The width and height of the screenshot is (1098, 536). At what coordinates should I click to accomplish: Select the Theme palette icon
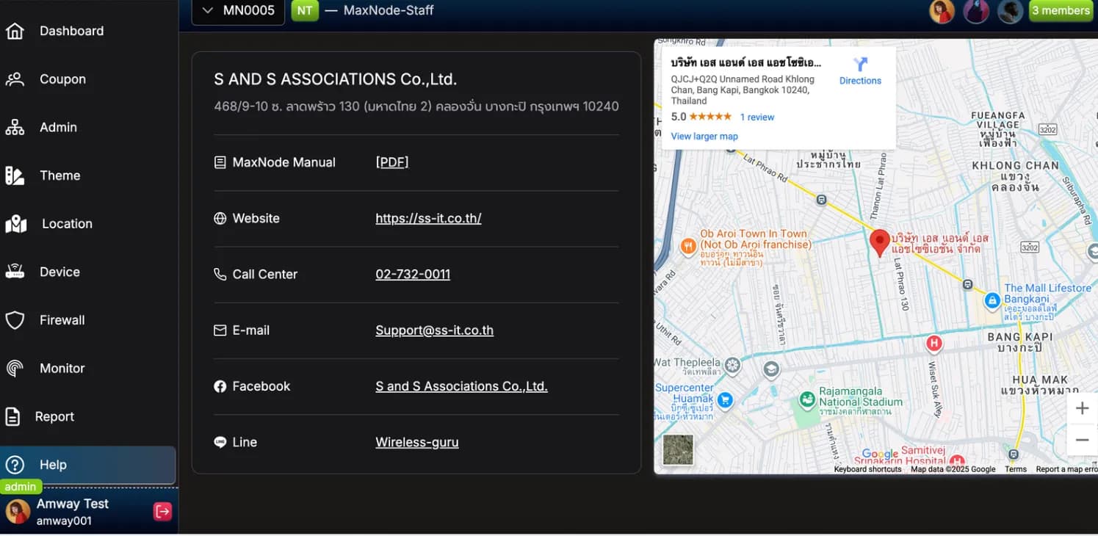[x=15, y=175]
